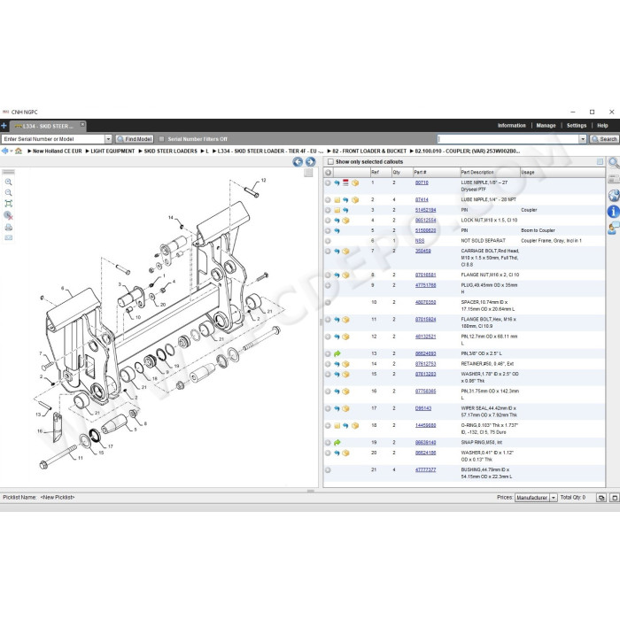The height and width of the screenshot is (620, 620).
Task: Open the Manage menu
Action: point(546,126)
